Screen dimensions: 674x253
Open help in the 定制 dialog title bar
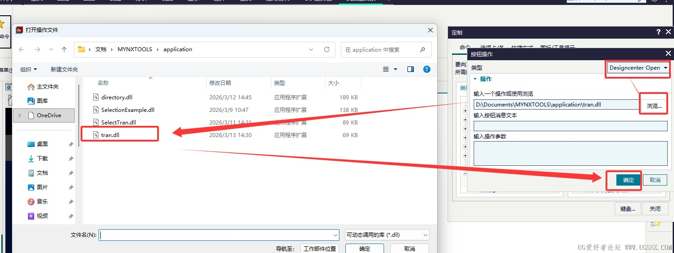(659, 32)
